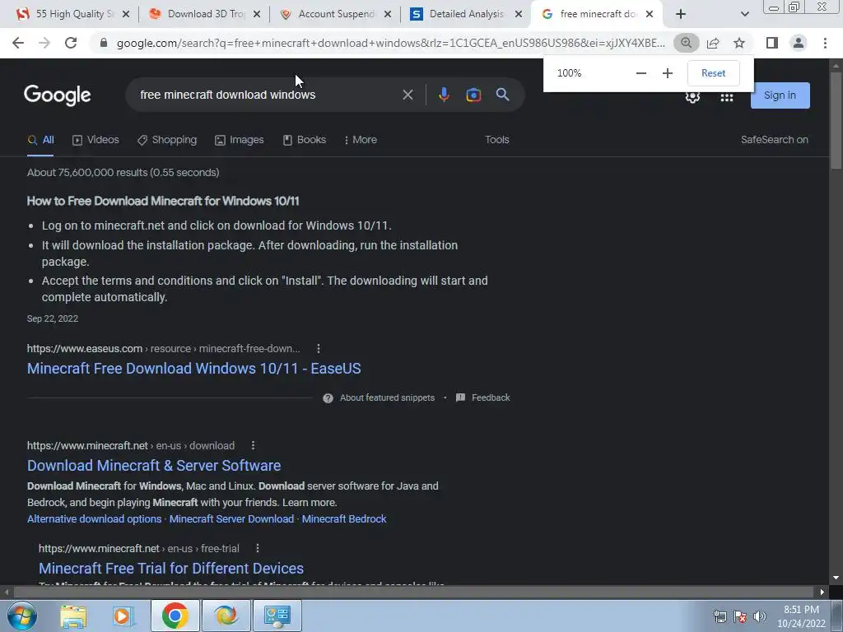Submit search with the magnifier icon
This screenshot has width=843, height=632.
pyautogui.click(x=503, y=95)
